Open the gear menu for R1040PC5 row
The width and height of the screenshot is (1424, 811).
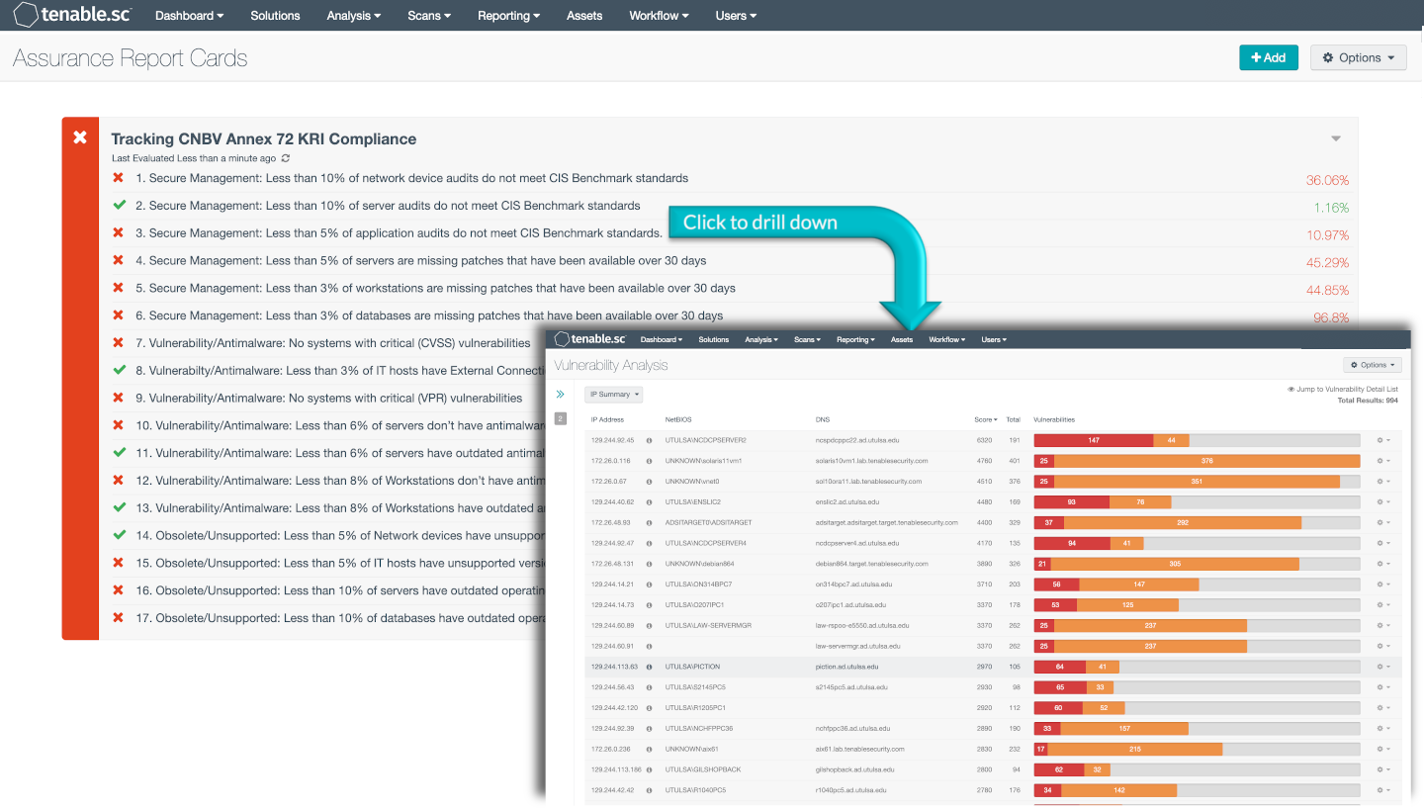(x=1384, y=790)
